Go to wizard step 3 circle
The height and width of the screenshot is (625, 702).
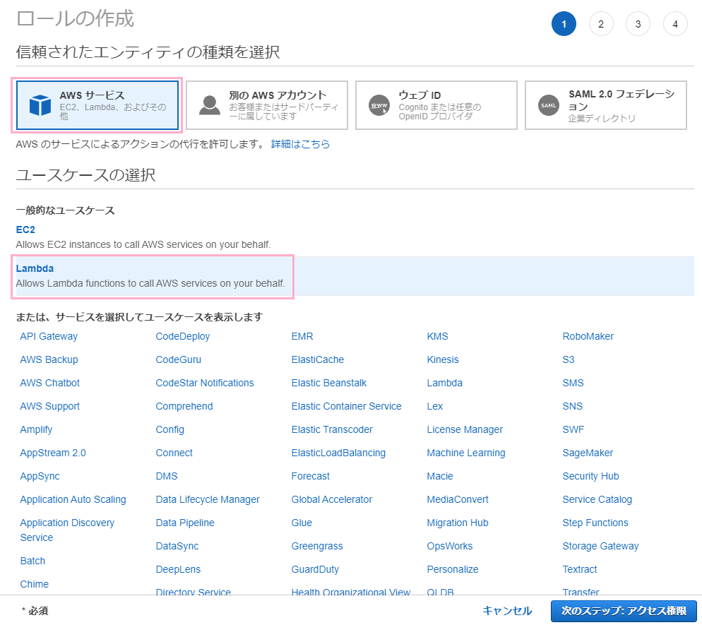(x=638, y=24)
